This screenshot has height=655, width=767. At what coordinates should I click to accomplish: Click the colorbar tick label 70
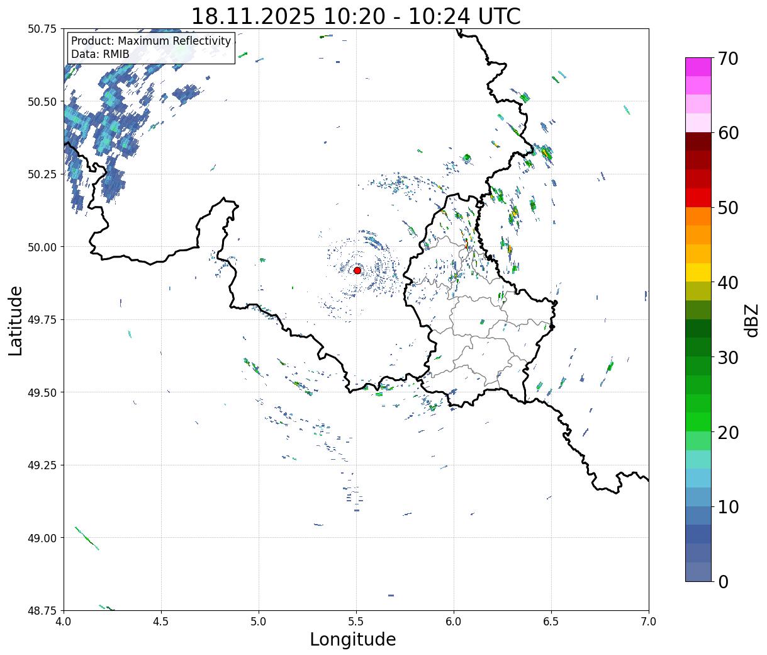pos(727,58)
